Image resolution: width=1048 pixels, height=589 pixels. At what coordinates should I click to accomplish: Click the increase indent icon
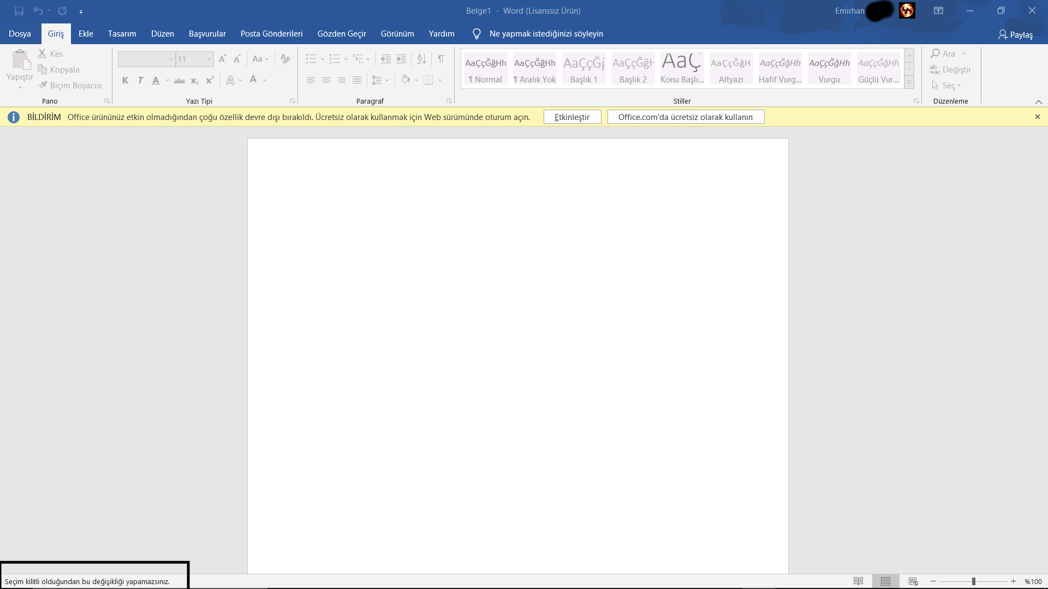coord(401,59)
